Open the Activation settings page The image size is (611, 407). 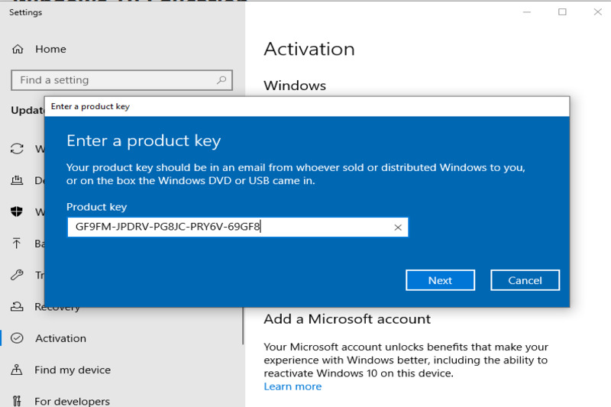coord(60,338)
